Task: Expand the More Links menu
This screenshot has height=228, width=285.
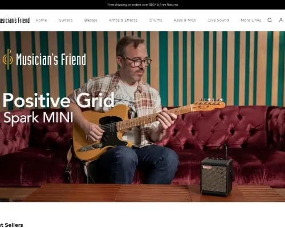Action: coord(251,20)
